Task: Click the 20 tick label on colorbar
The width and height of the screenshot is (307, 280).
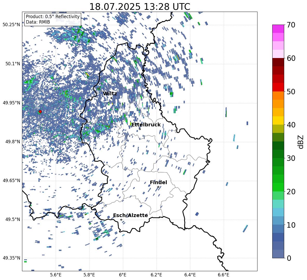Action: (291, 192)
